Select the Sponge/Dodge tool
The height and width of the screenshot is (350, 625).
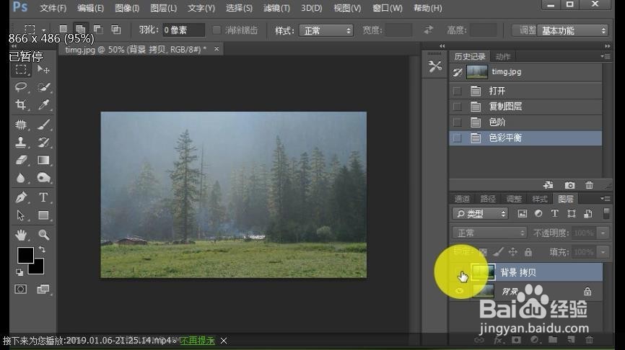(x=43, y=177)
